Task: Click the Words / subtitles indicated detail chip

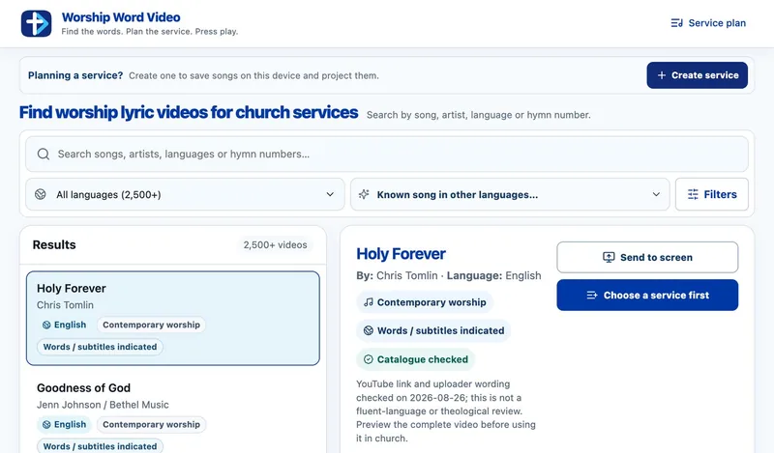Action: pyautogui.click(x=433, y=330)
